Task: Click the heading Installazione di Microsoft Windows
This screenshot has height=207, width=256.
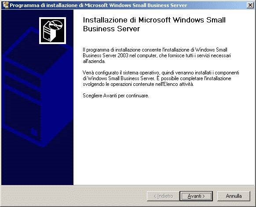Action: 154,24
